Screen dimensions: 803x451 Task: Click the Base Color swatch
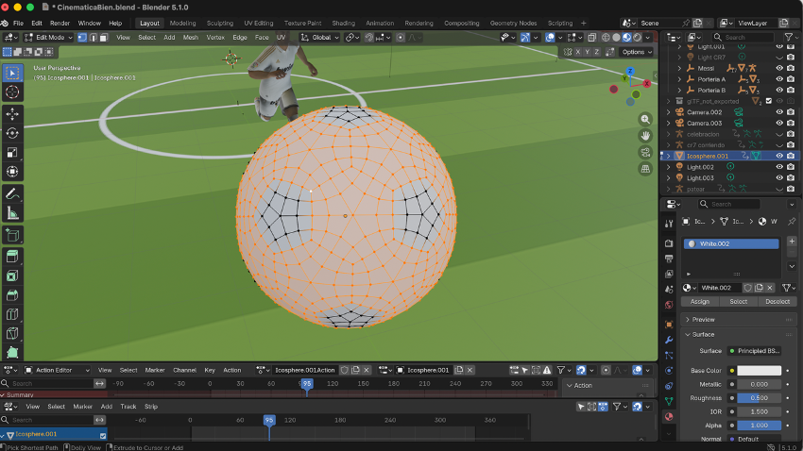click(x=760, y=371)
